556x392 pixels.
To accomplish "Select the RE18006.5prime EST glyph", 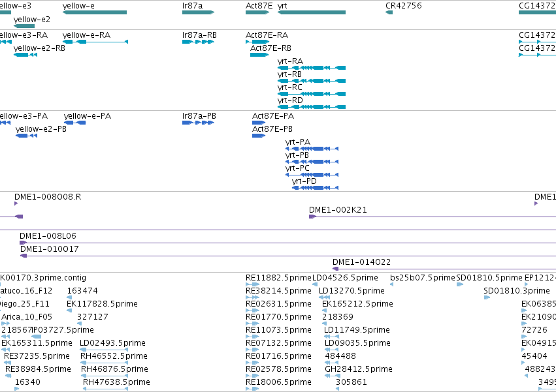I will click(x=252, y=389).
